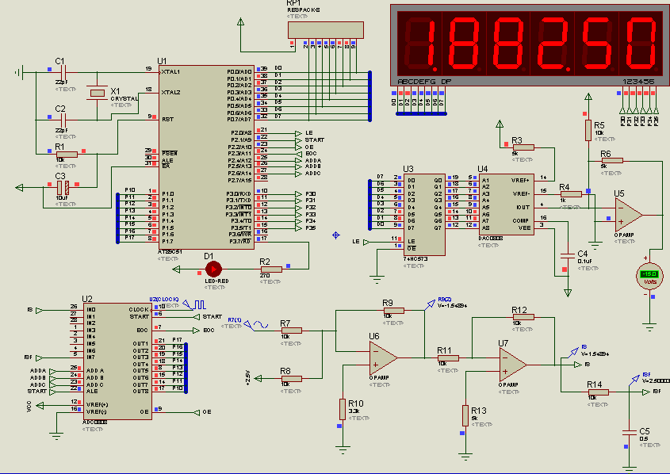Click the ADDA terminal at pin P2.4

tap(308, 161)
